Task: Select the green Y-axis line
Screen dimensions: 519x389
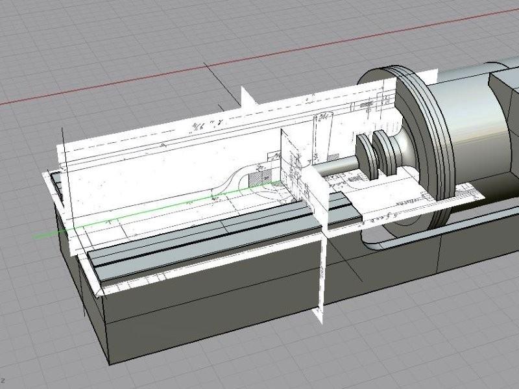Action: pyautogui.click(x=156, y=210)
